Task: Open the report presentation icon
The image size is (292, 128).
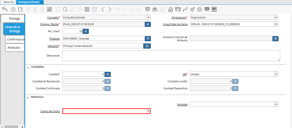Action: [148, 9]
